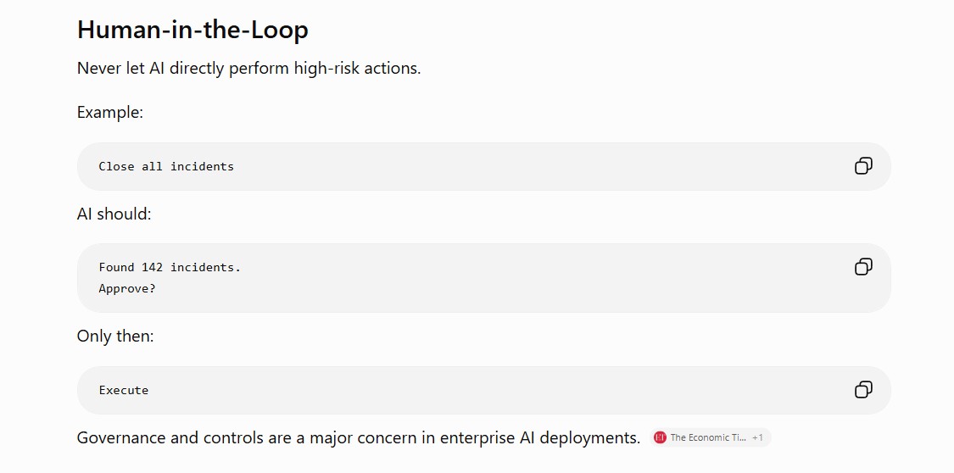Click the "Found 142 incidents." code line

pos(170,267)
